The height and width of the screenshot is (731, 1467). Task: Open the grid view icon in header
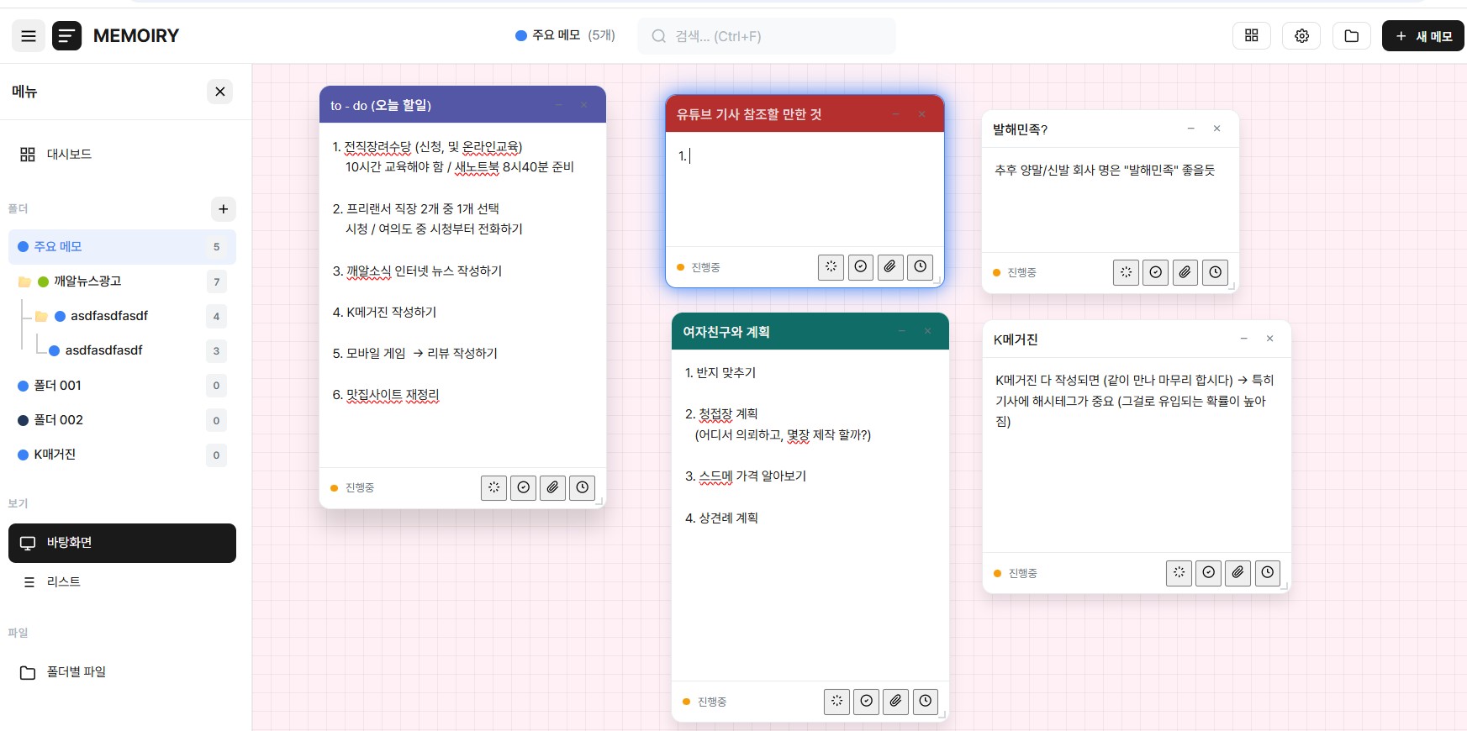pyautogui.click(x=1251, y=36)
